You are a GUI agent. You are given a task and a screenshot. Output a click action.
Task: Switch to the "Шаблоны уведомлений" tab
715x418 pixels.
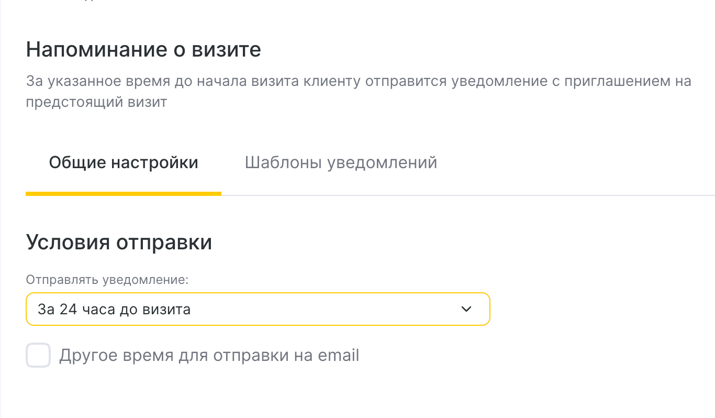tap(341, 162)
